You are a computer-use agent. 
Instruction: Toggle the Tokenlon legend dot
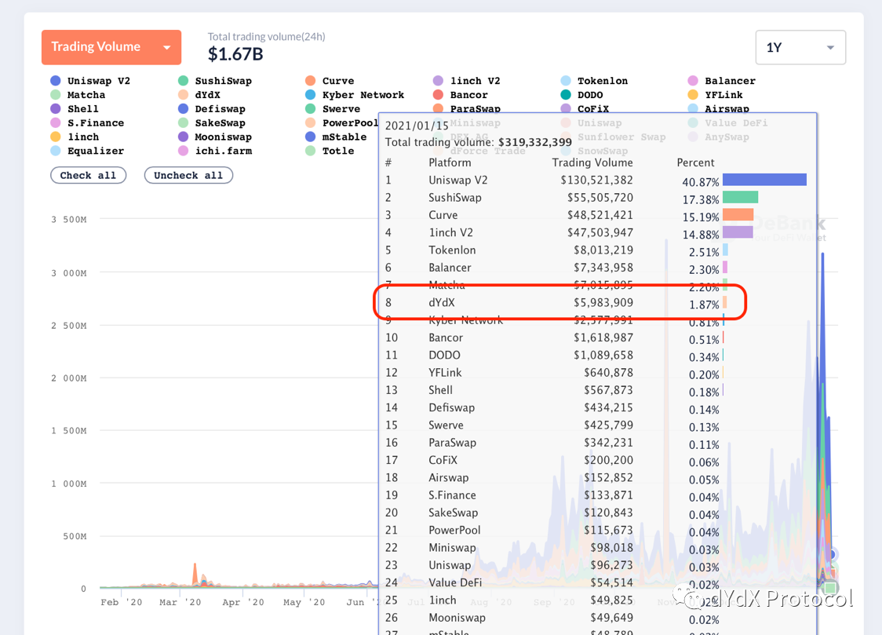[x=566, y=81]
